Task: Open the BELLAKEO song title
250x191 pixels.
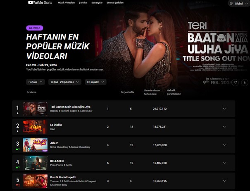Action: click(x=57, y=161)
